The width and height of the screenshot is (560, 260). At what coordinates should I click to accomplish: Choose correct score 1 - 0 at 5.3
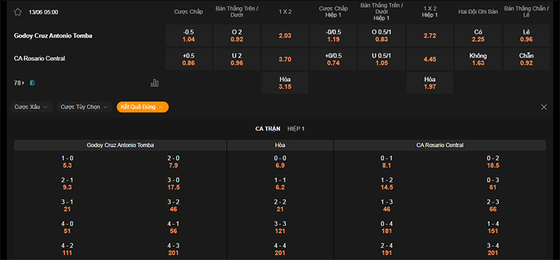[67, 162]
